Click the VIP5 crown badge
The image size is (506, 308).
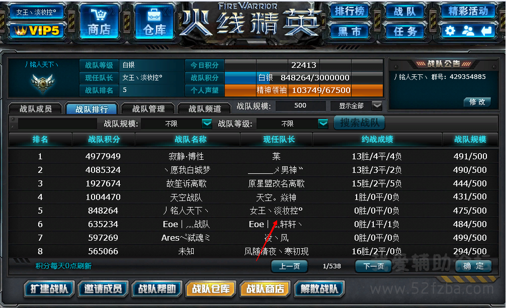point(37,31)
